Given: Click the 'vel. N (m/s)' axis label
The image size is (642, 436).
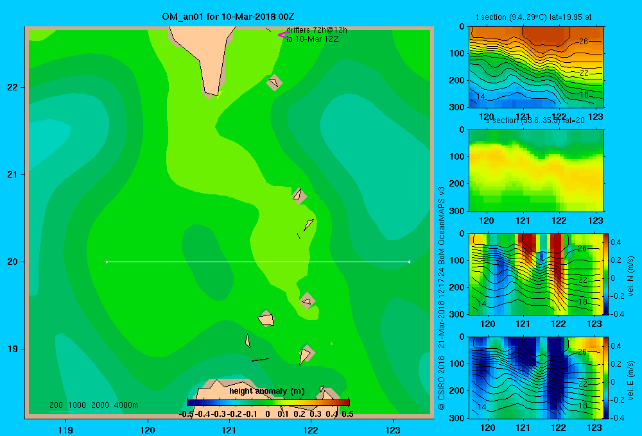Looking at the screenshot, I should 630,276.
